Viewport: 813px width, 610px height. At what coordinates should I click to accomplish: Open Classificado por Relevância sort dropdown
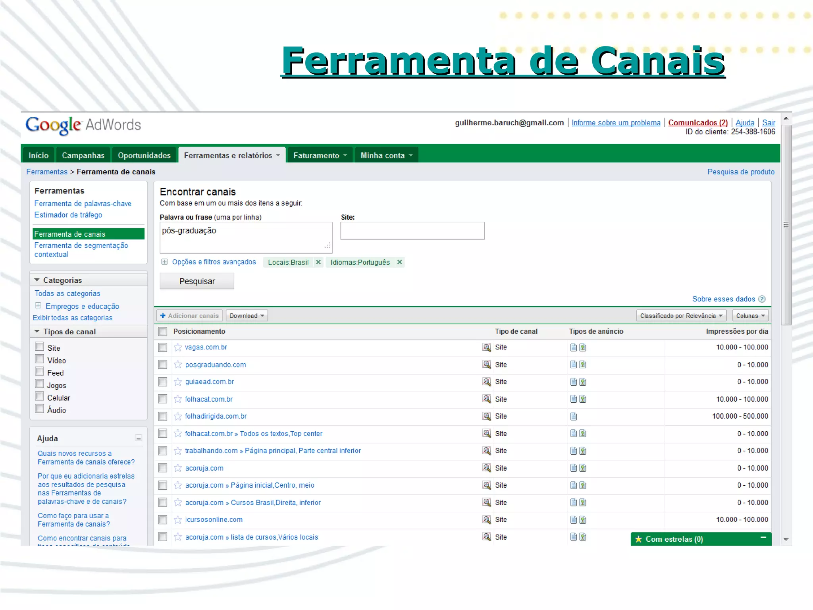coord(681,316)
